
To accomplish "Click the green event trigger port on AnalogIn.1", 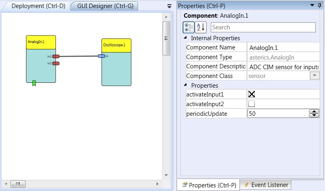I will 34,83.
